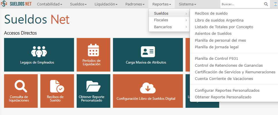Click the Consulta de liquidaciones tile label
Viewport: 278px width, 115px height.
click(19, 99)
